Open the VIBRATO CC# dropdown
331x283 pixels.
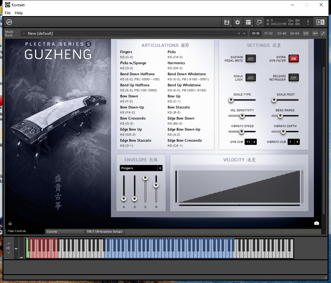[x=293, y=142]
